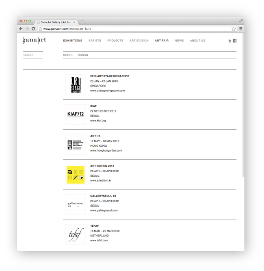Click the SEARCH input field
This screenshot has width=264, height=271.
tap(33, 55)
